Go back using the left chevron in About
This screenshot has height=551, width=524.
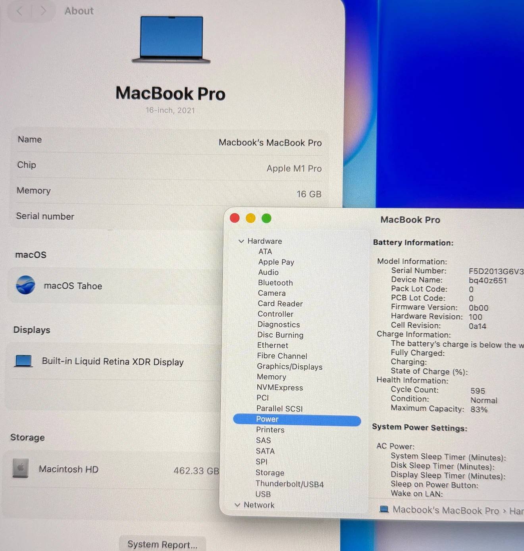point(19,11)
